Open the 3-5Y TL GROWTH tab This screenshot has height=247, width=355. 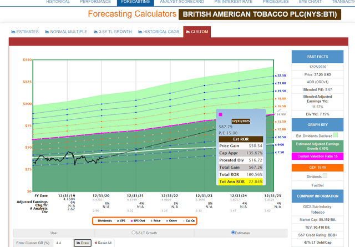[x=113, y=32]
